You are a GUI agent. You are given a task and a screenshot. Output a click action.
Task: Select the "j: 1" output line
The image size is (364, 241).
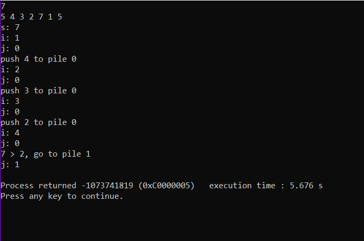11,165
